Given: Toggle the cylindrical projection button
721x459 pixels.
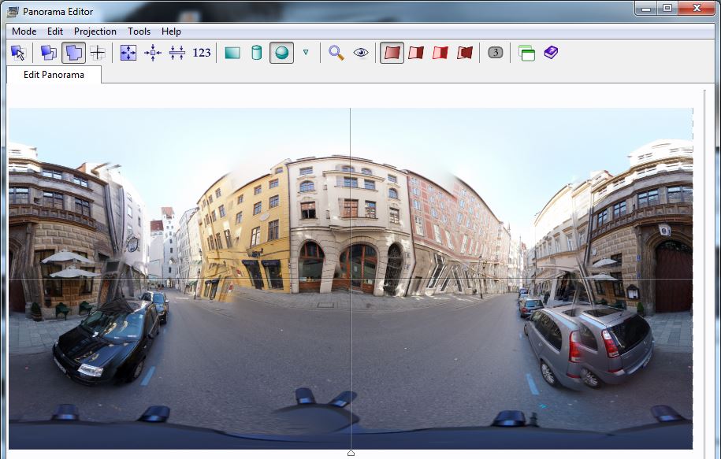Looking at the screenshot, I should (x=256, y=53).
